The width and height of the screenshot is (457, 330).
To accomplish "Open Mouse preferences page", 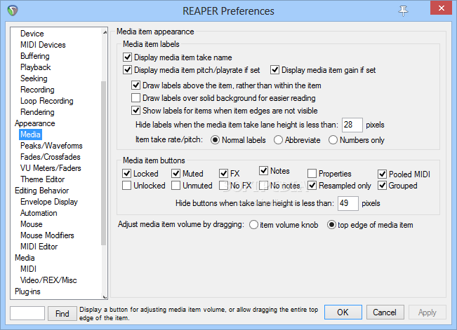I will click(x=32, y=224).
